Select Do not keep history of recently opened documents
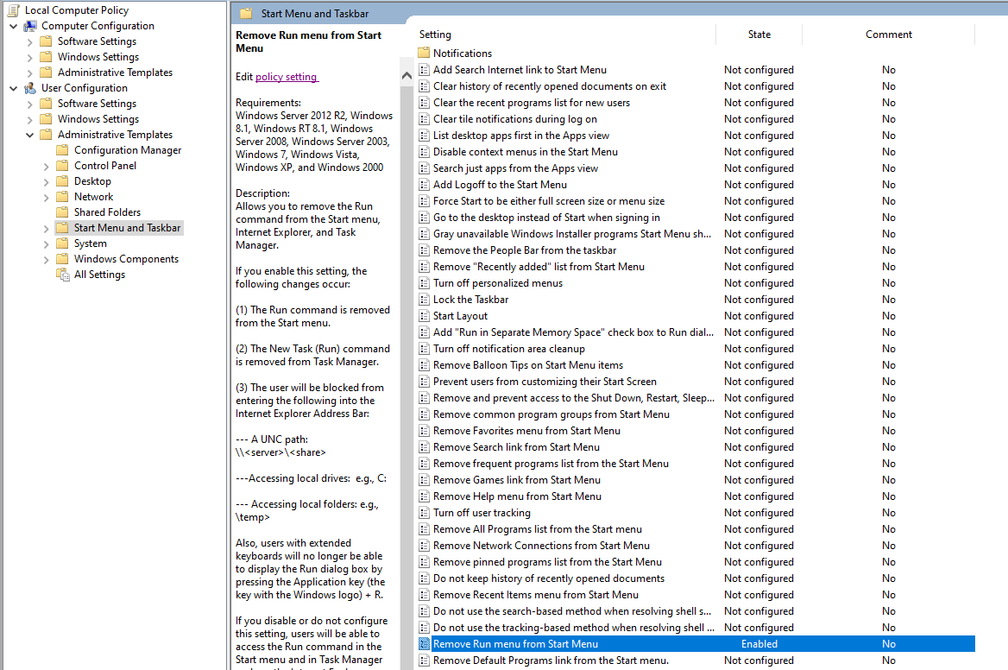This screenshot has height=670, width=1008. 548,578
